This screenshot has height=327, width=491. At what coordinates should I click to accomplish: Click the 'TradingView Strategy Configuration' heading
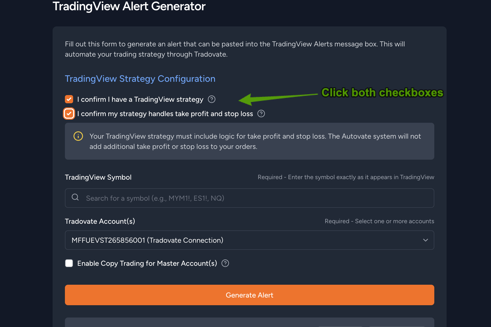[140, 79]
